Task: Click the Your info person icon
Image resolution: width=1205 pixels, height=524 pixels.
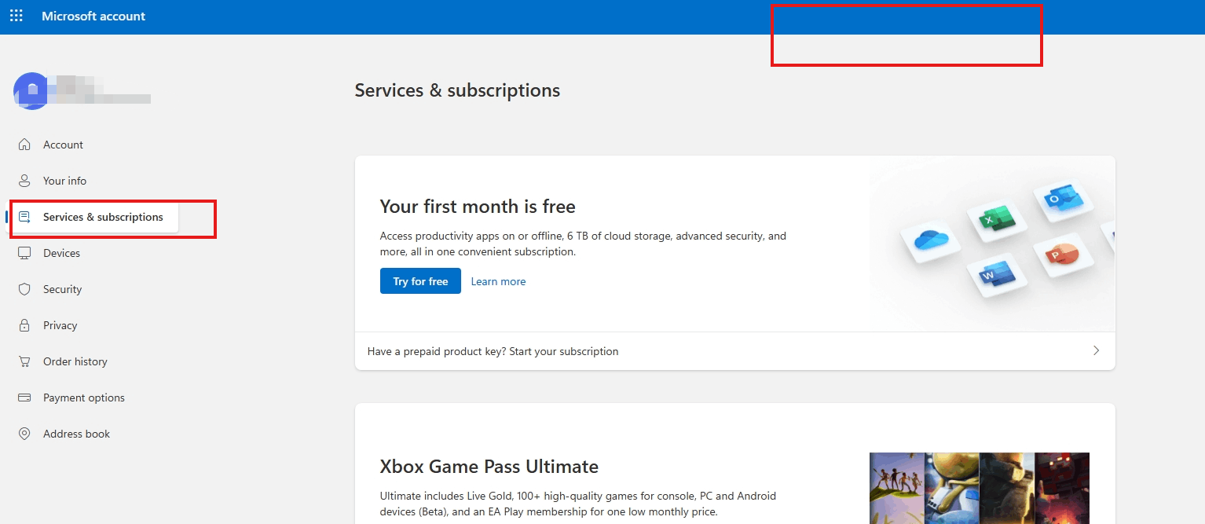Action: click(24, 181)
